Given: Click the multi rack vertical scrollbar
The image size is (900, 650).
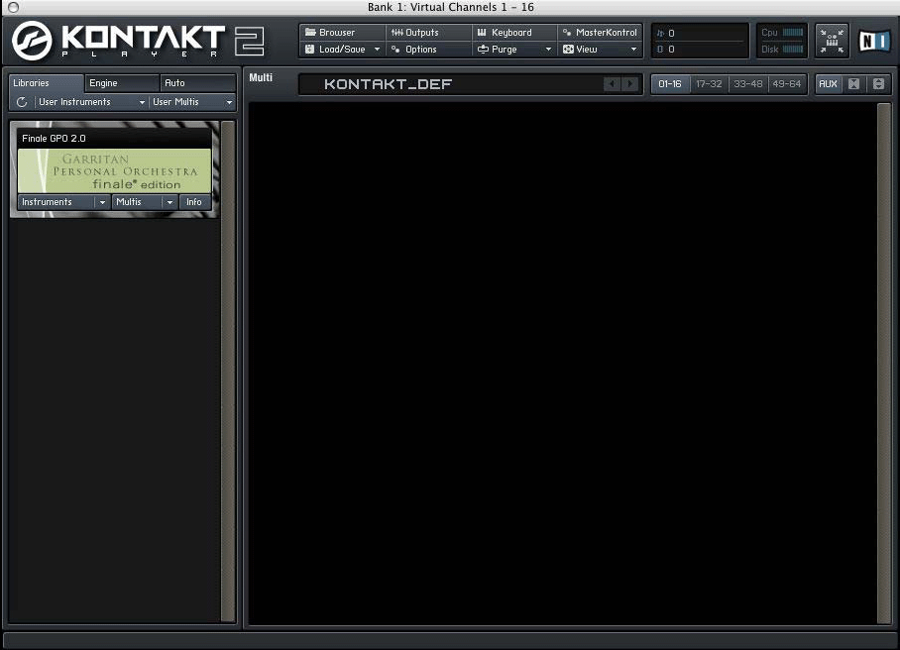Looking at the screenshot, I should (x=884, y=364).
